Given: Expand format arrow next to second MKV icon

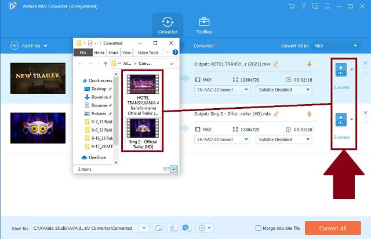Looking at the screenshot, I should [x=352, y=119].
